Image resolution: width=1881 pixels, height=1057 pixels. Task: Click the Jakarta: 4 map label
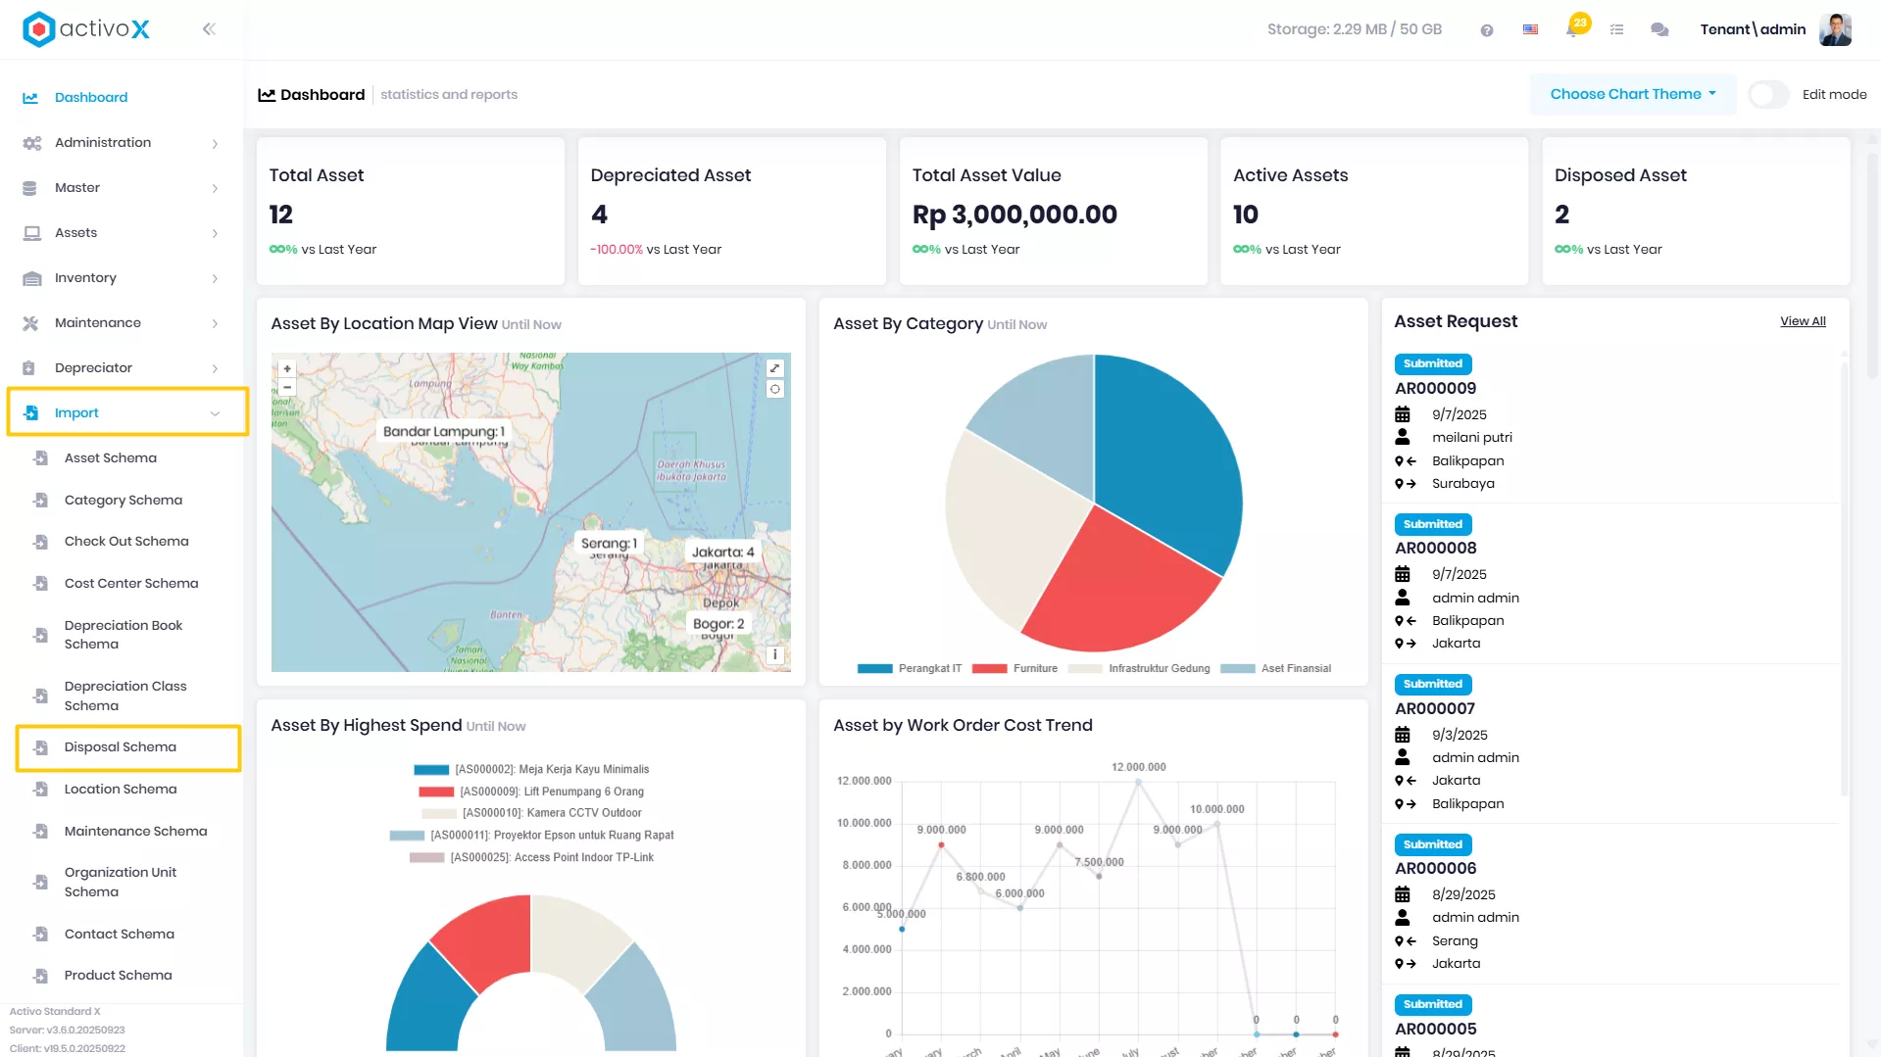(x=722, y=553)
